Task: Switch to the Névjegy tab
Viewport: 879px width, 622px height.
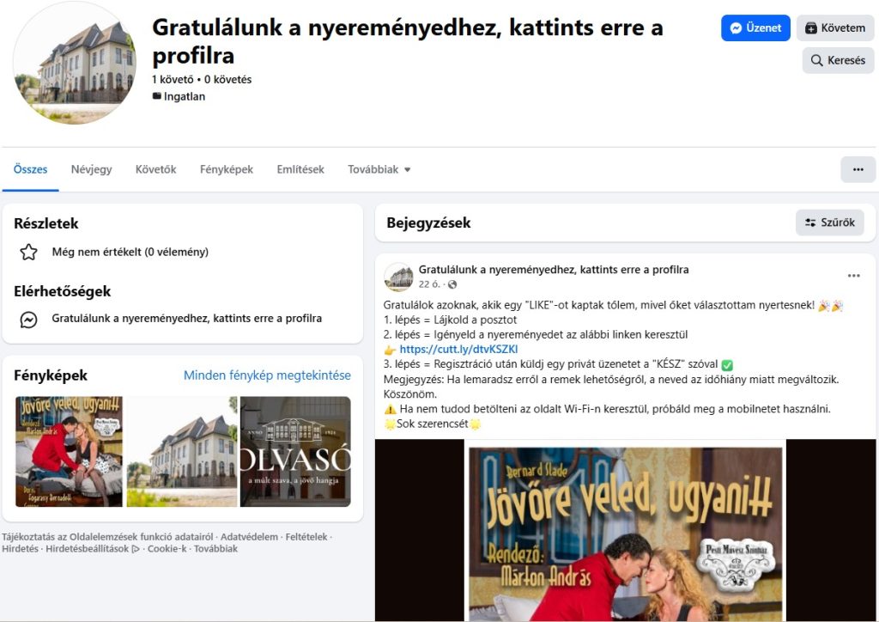Action: (x=91, y=169)
